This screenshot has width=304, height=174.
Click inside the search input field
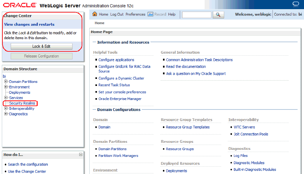click(197, 15)
